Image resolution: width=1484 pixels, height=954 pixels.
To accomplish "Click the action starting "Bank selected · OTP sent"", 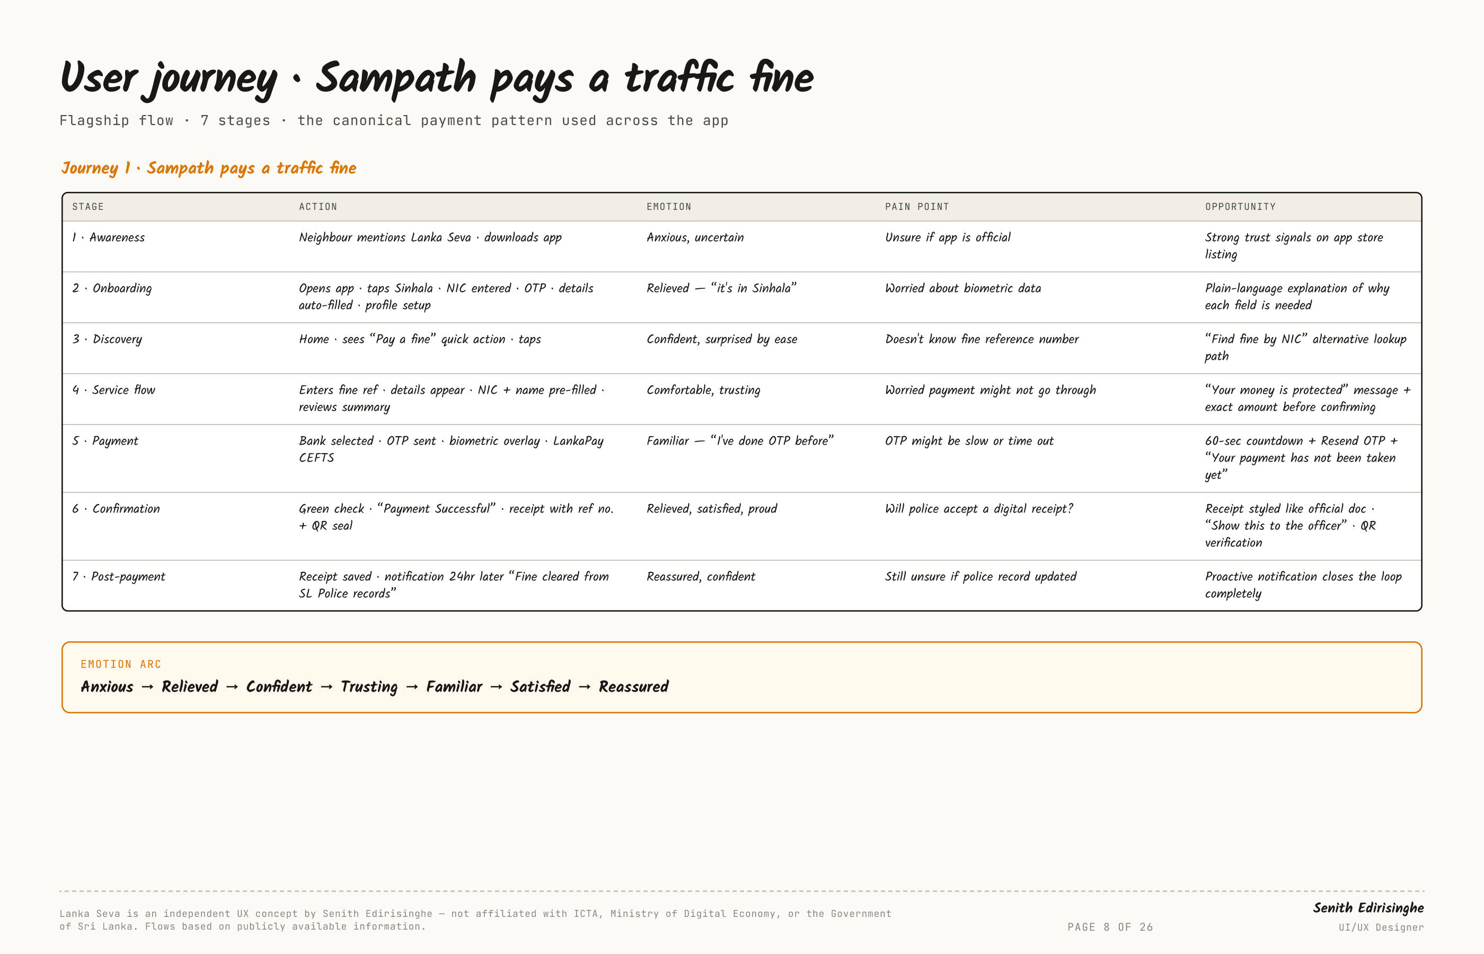I will (x=451, y=449).
